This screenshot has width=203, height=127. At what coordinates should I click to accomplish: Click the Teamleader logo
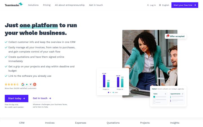pos(14,5)
